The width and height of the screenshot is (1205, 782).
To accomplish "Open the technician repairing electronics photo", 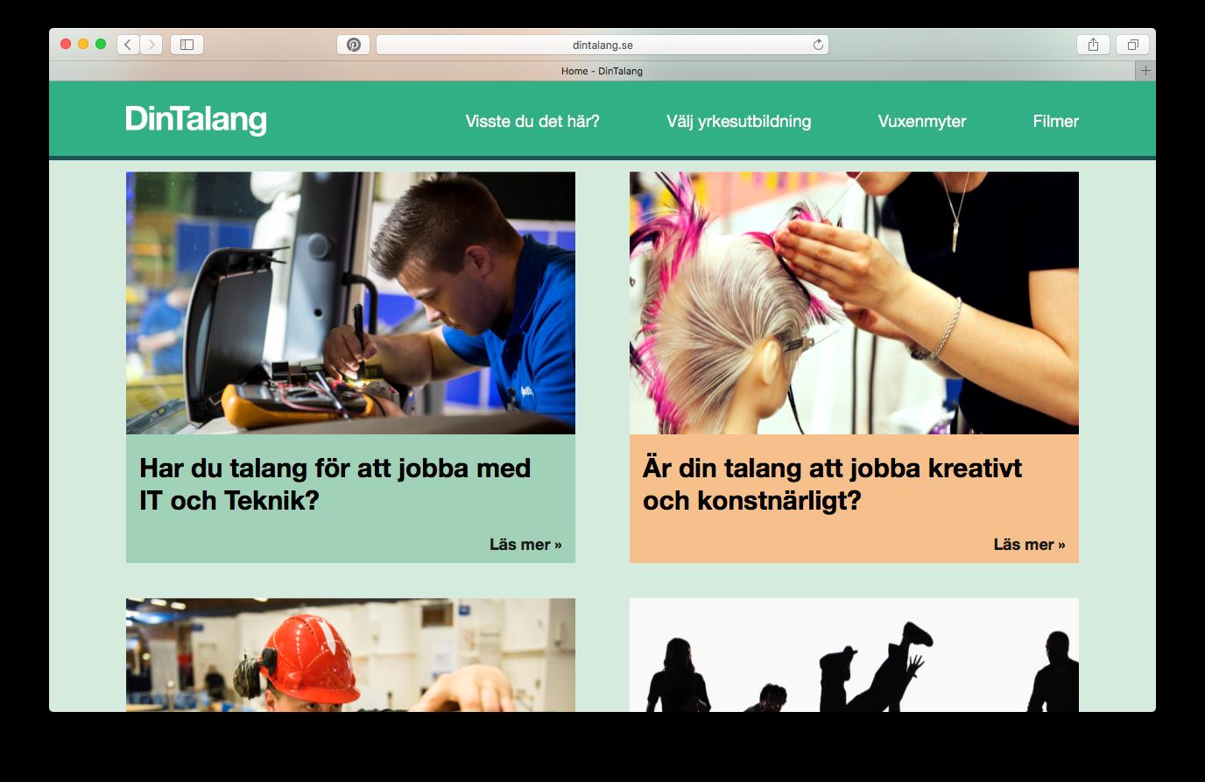I will tap(350, 303).
